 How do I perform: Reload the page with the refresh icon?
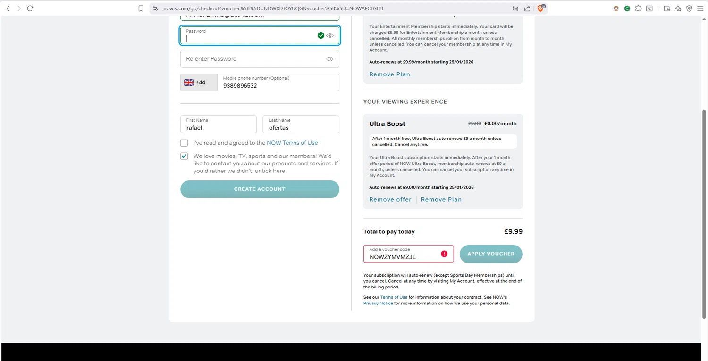tap(30, 8)
